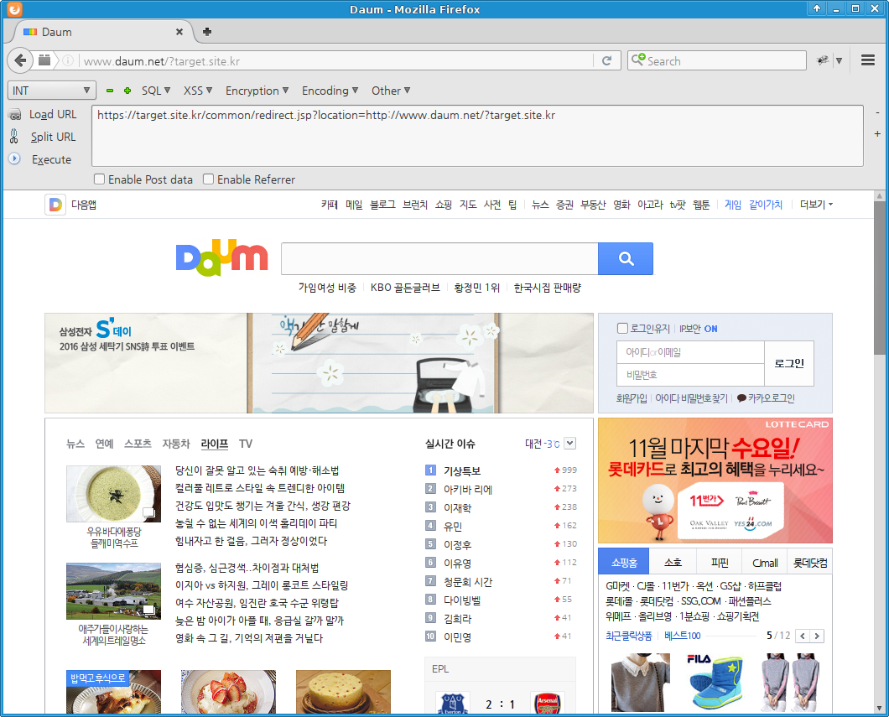889x717 pixels.
Task: Select the TV tab
Action: [246, 444]
